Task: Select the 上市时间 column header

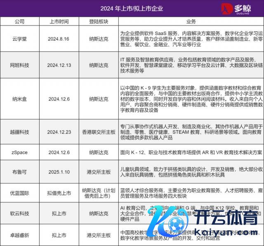Action: point(59,21)
